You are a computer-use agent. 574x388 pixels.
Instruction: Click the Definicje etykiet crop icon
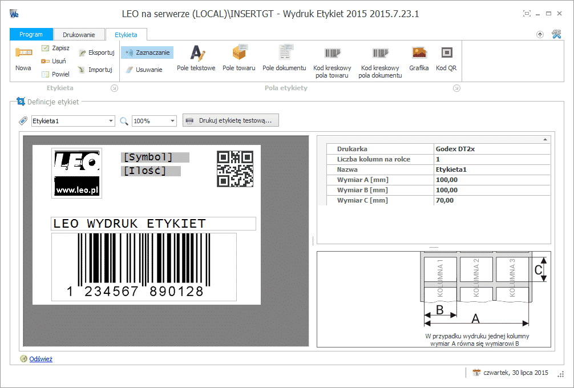click(x=21, y=102)
